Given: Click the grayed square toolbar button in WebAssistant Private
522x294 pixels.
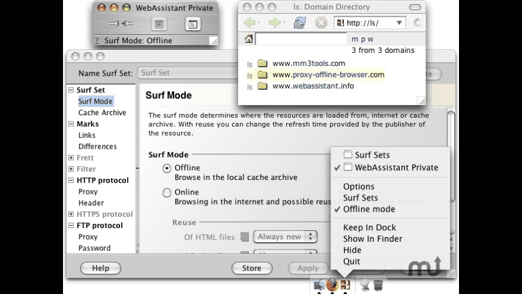Looking at the screenshot, I should (x=159, y=24).
